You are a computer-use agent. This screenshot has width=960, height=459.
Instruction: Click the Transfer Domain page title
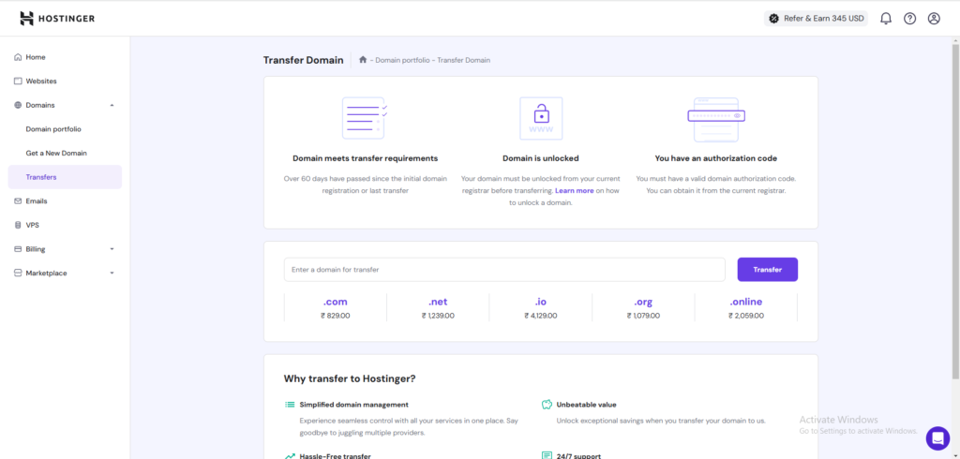(303, 60)
